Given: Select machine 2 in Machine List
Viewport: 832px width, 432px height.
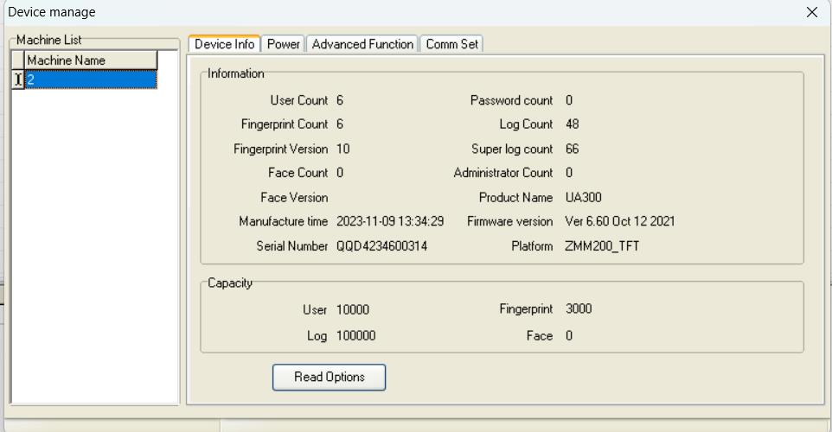Looking at the screenshot, I should click(91, 79).
